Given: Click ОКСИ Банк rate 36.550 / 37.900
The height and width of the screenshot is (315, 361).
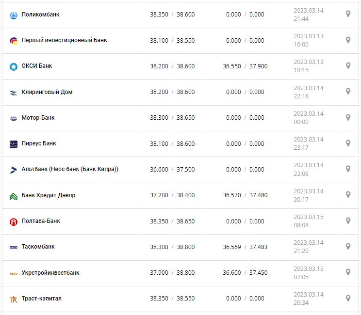Looking at the screenshot, I should 245,66.
